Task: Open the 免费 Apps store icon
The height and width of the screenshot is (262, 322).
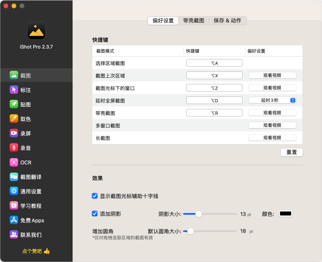Action: click(14, 220)
